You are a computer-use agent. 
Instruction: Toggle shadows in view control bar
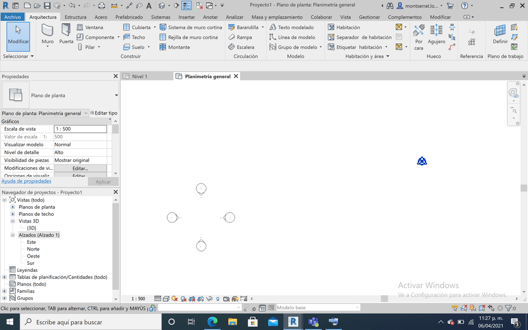pos(184,298)
